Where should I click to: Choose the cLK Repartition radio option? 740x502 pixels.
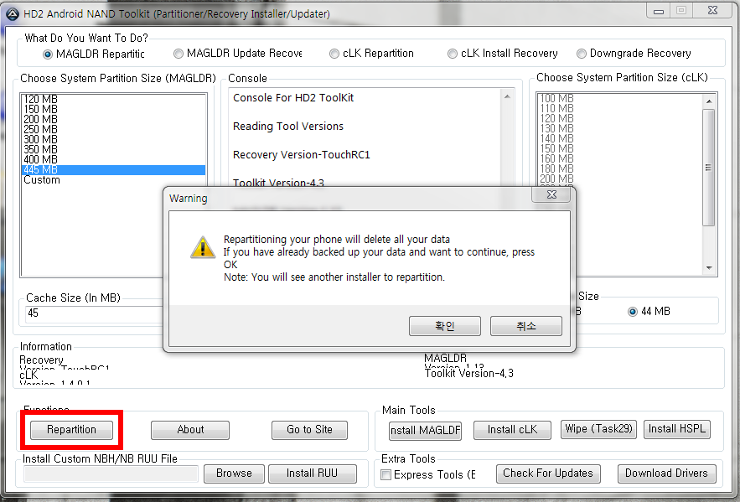[x=334, y=54]
